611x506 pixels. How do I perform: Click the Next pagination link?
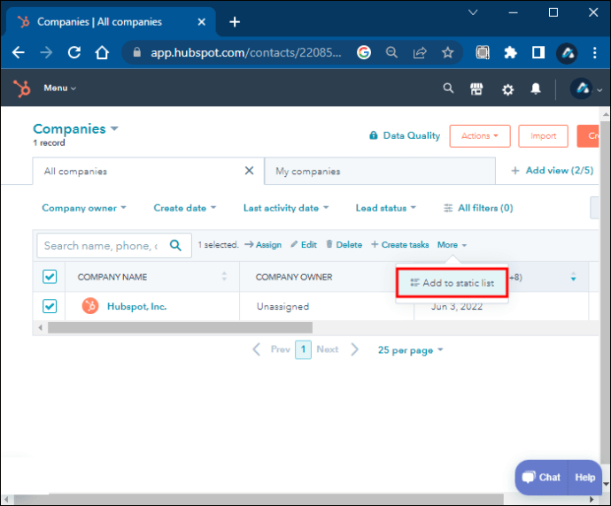coord(328,349)
